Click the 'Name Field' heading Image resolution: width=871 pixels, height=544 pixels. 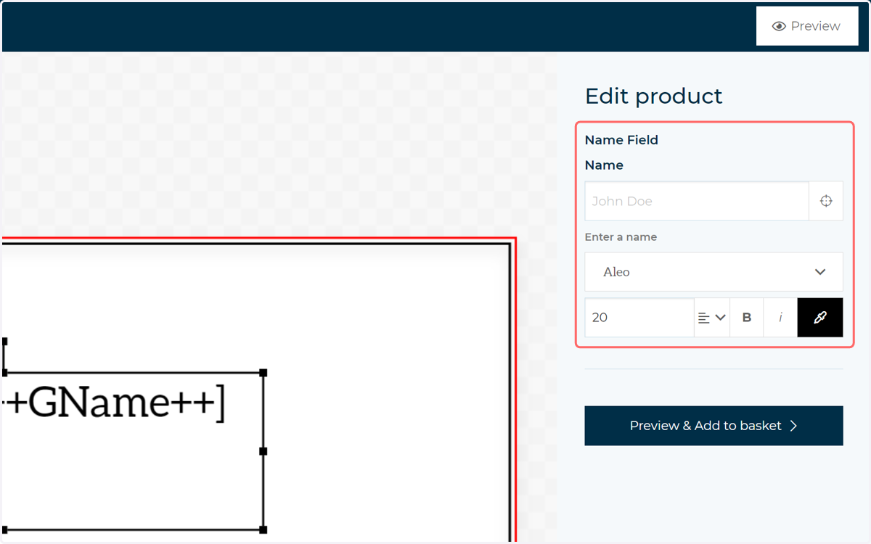click(x=621, y=140)
